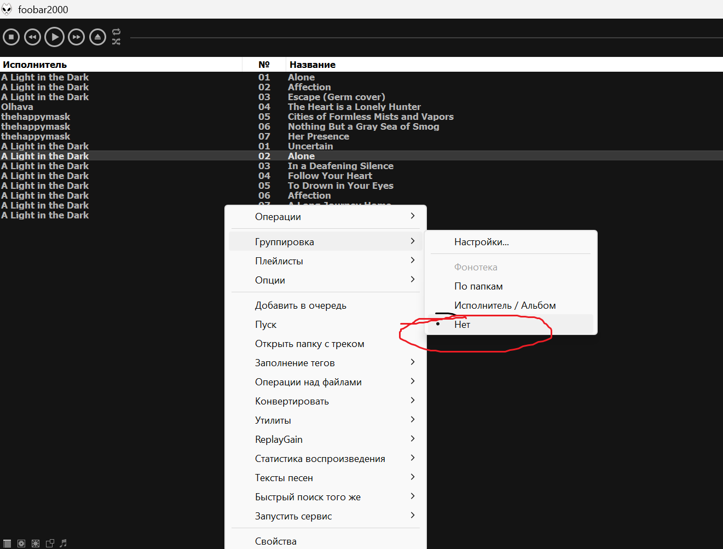This screenshot has width=723, height=549.
Task: Choose 'Добавить в очередь' from context menu
Action: [300, 305]
